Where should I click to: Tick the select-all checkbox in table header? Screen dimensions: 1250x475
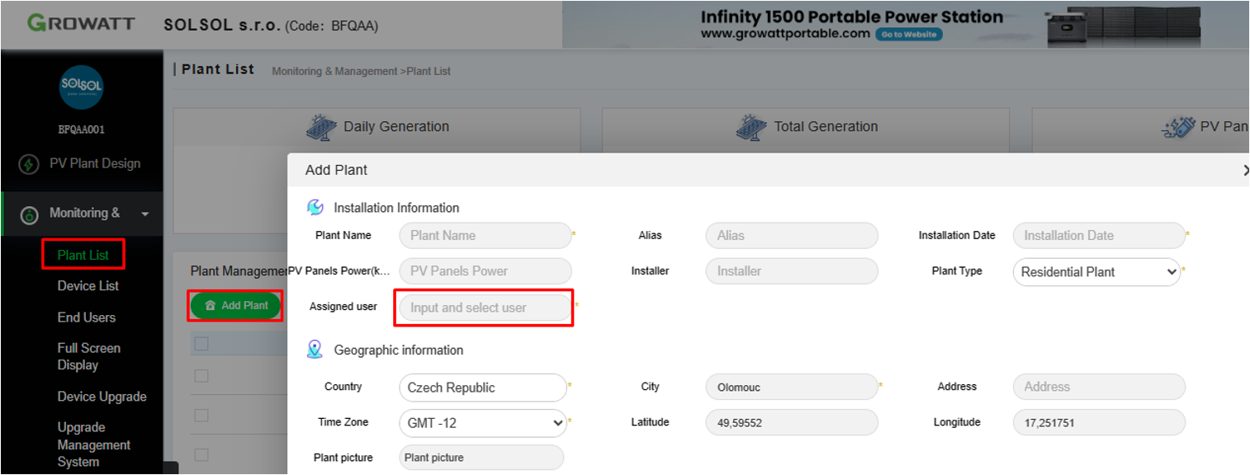201,343
